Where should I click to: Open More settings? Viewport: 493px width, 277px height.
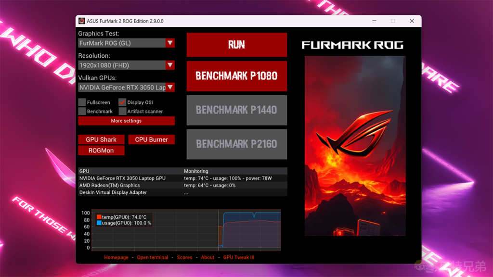(x=127, y=121)
